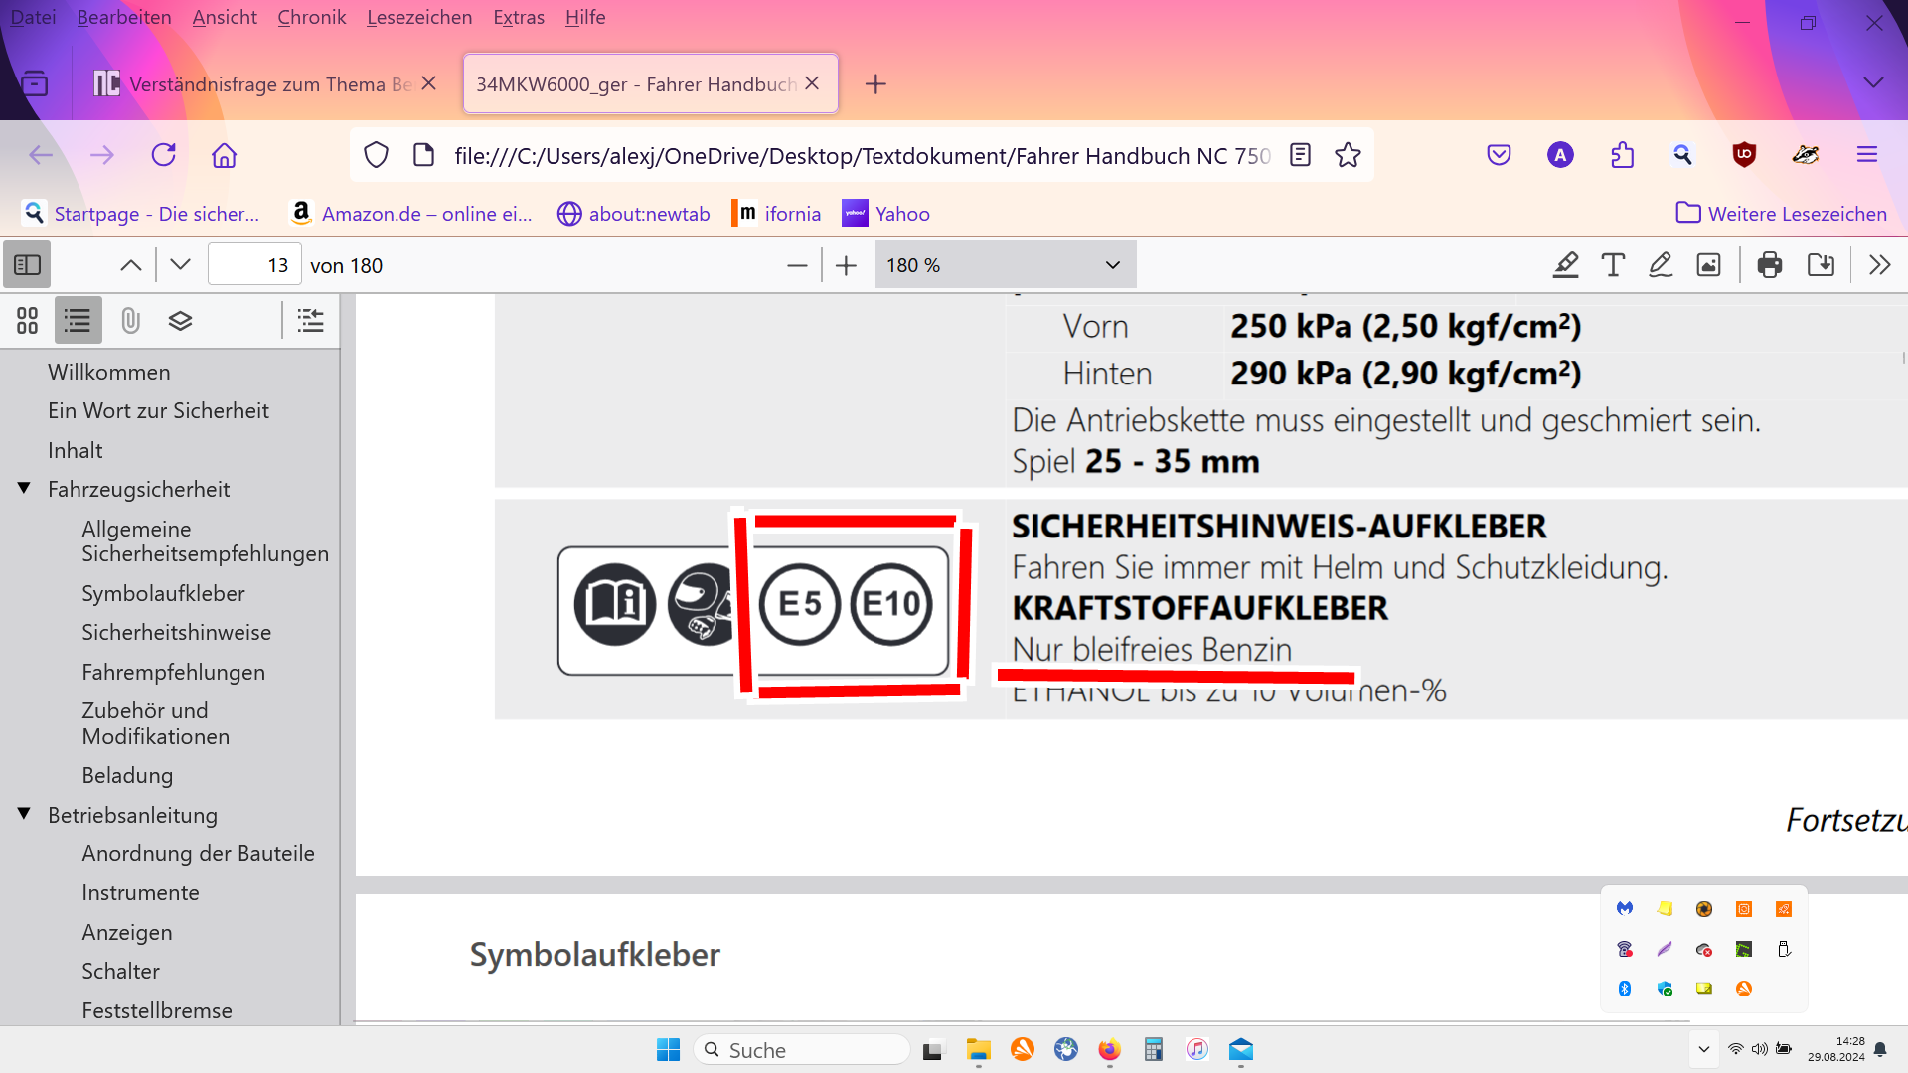Show the thumbnails view in the sidebar

pos(28,320)
